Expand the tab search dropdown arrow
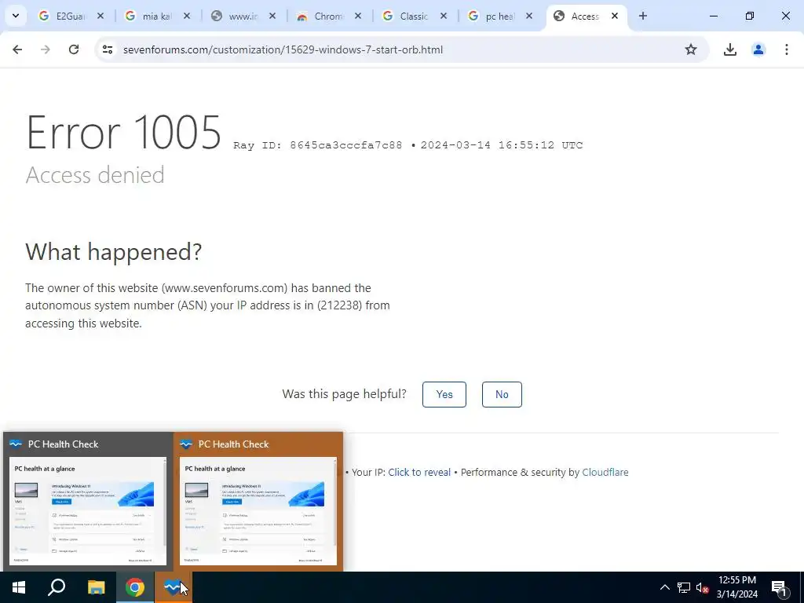804x603 pixels. tap(16, 16)
